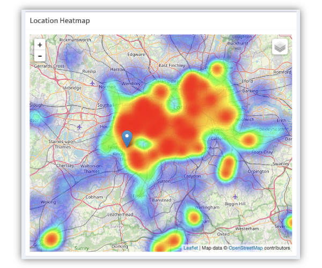This screenshot has width=322, height=268.
Task: Click the Leatherhead place label
Action: point(120,214)
